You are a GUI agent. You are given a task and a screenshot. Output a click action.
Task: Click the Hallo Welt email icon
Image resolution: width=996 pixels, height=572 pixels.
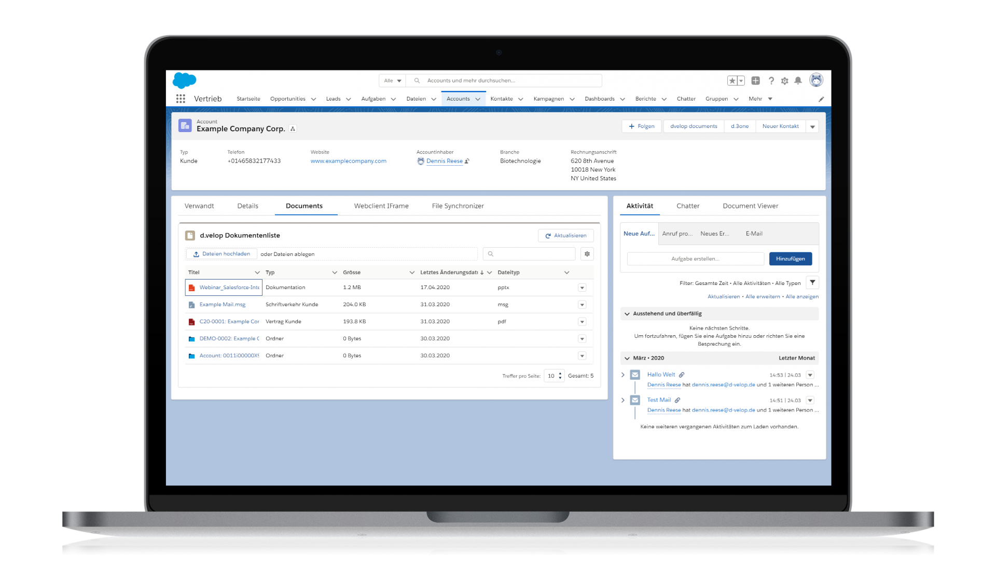pos(635,375)
